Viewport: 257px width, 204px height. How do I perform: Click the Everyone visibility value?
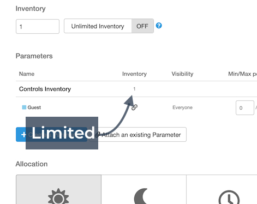pos(182,107)
